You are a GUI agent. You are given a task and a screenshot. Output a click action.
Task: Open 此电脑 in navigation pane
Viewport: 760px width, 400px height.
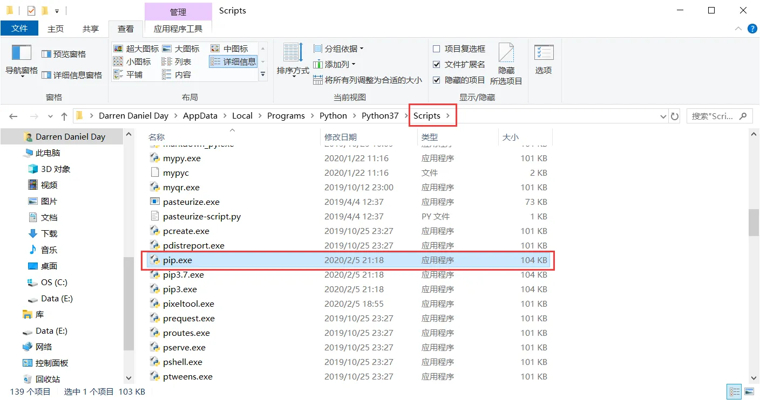coord(47,153)
